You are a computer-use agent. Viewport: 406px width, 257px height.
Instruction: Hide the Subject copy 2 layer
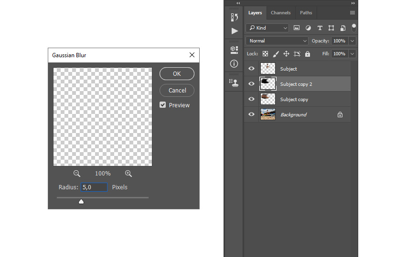251,84
